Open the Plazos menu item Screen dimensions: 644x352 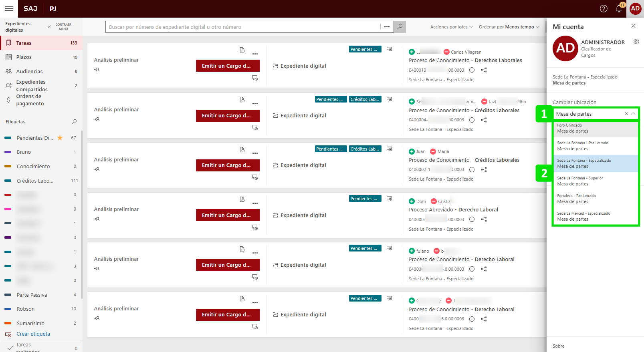24,57
